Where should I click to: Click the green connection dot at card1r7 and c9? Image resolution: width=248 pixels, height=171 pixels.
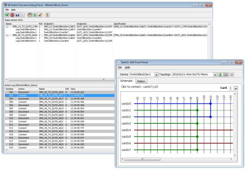pos(197,150)
